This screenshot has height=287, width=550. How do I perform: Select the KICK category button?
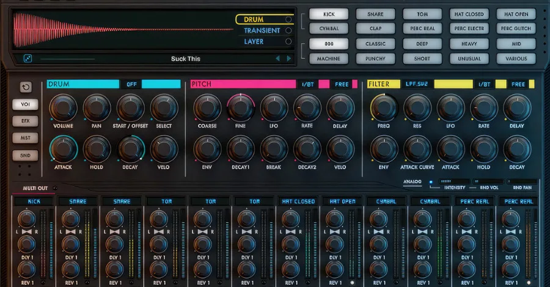pos(329,14)
